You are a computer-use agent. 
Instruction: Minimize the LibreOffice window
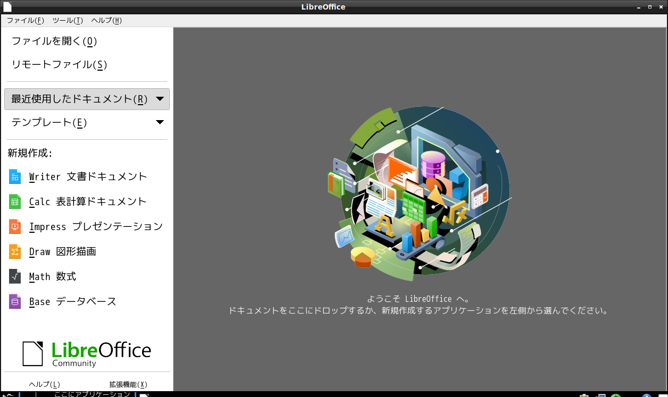[x=638, y=7]
